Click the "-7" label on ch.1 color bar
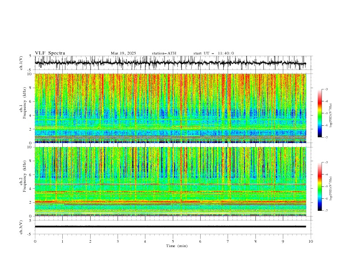 click(326, 138)
